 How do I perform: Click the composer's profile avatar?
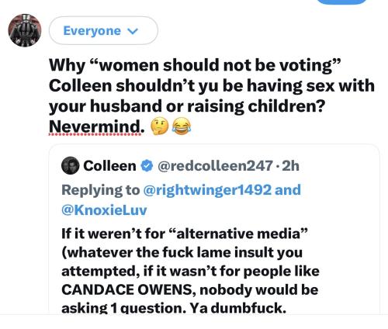click(25, 30)
